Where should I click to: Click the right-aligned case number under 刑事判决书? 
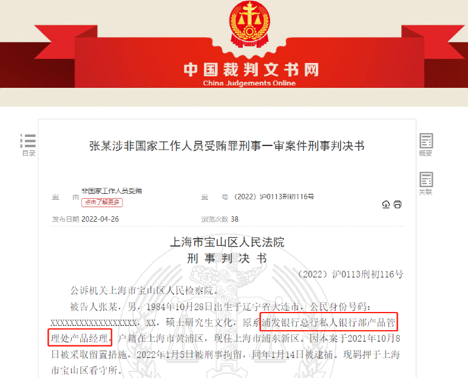350,274
